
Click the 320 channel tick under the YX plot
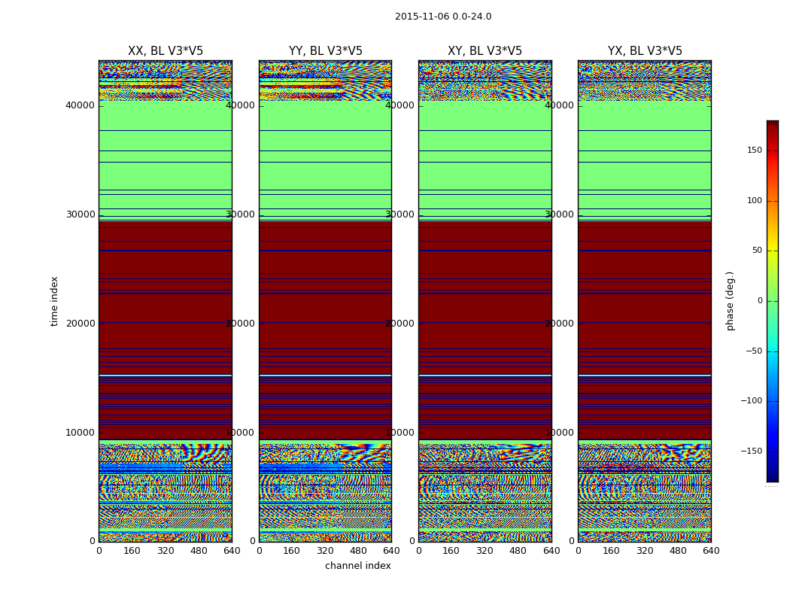pos(644,551)
